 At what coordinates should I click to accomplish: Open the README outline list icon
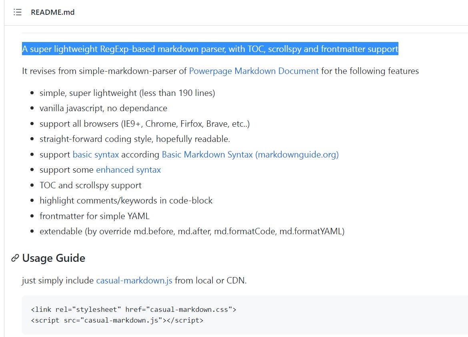tap(18, 12)
